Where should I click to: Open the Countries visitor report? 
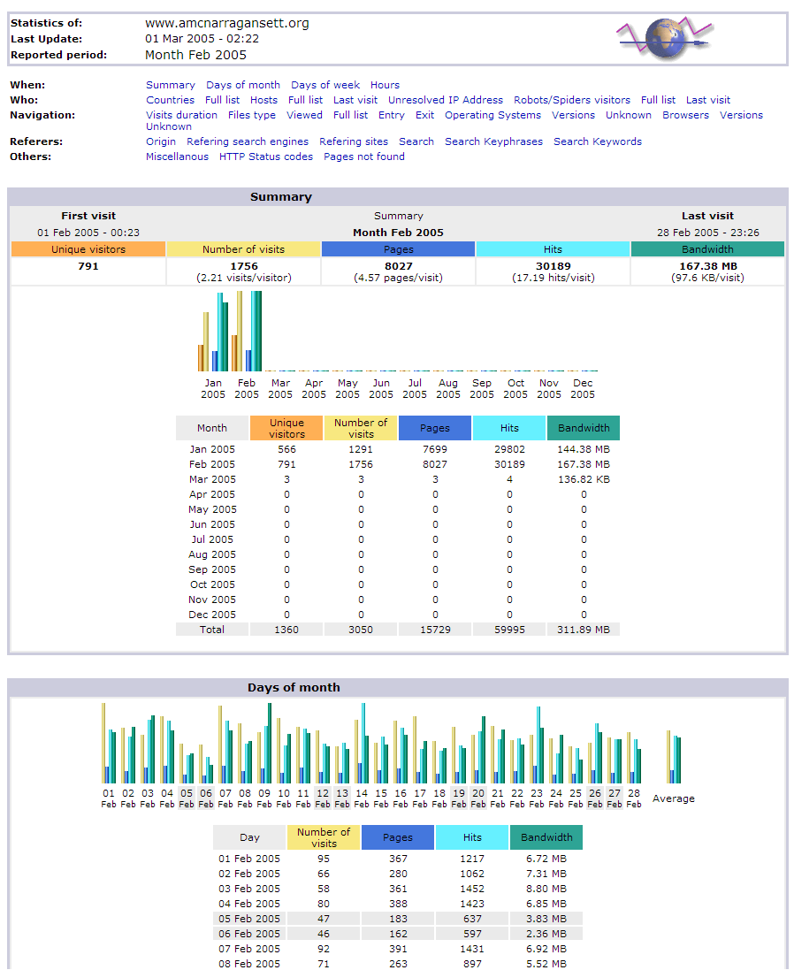click(170, 100)
